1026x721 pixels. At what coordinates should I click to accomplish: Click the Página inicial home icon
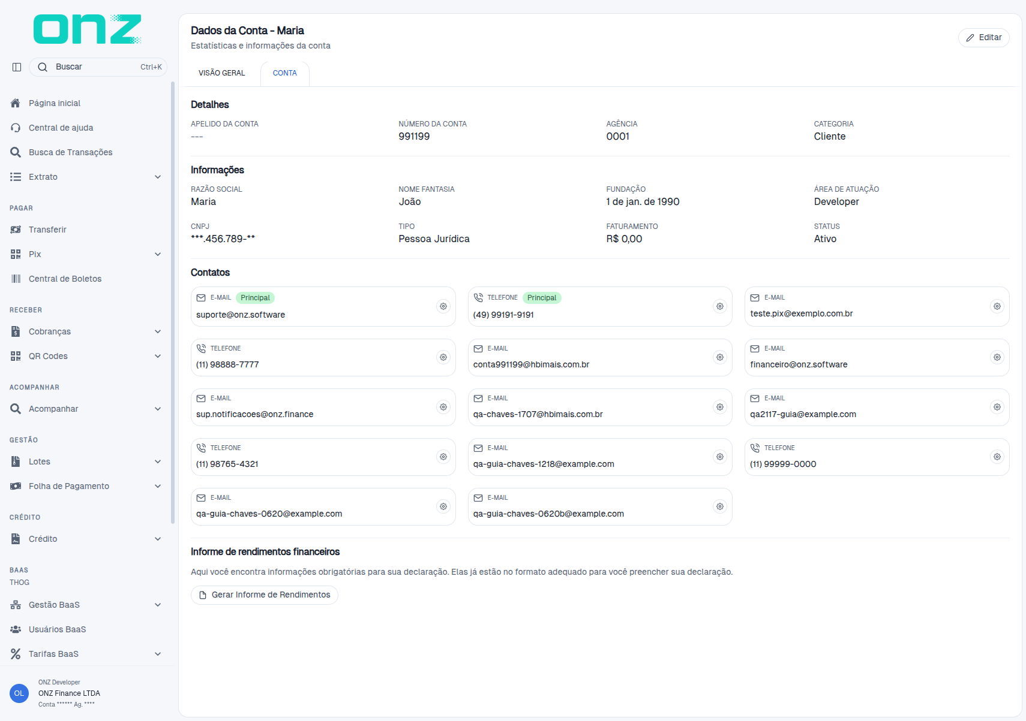click(x=16, y=103)
